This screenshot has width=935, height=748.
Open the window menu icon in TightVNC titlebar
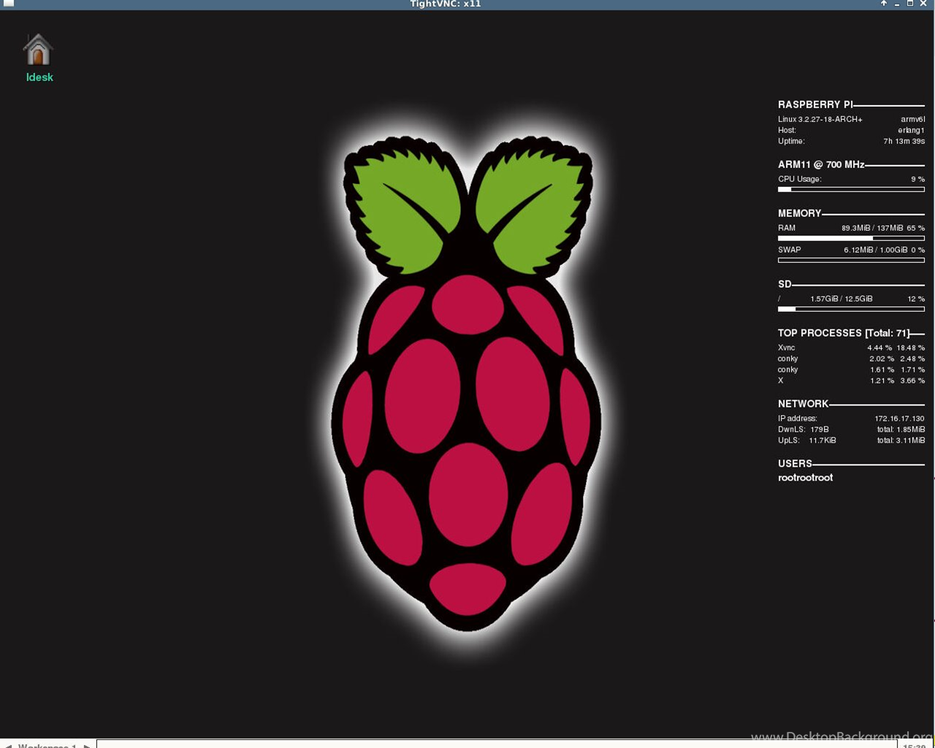tap(9, 4)
